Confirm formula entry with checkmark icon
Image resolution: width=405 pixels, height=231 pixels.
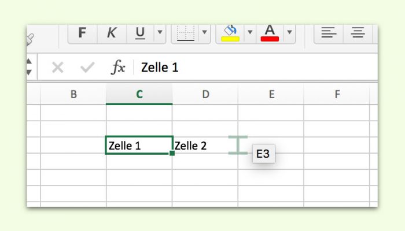(x=87, y=68)
